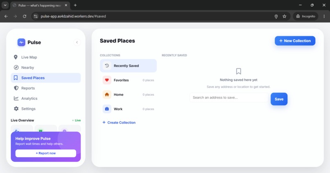This screenshot has height=173, width=330.
Task: Open the Work collection
Action: click(128, 109)
